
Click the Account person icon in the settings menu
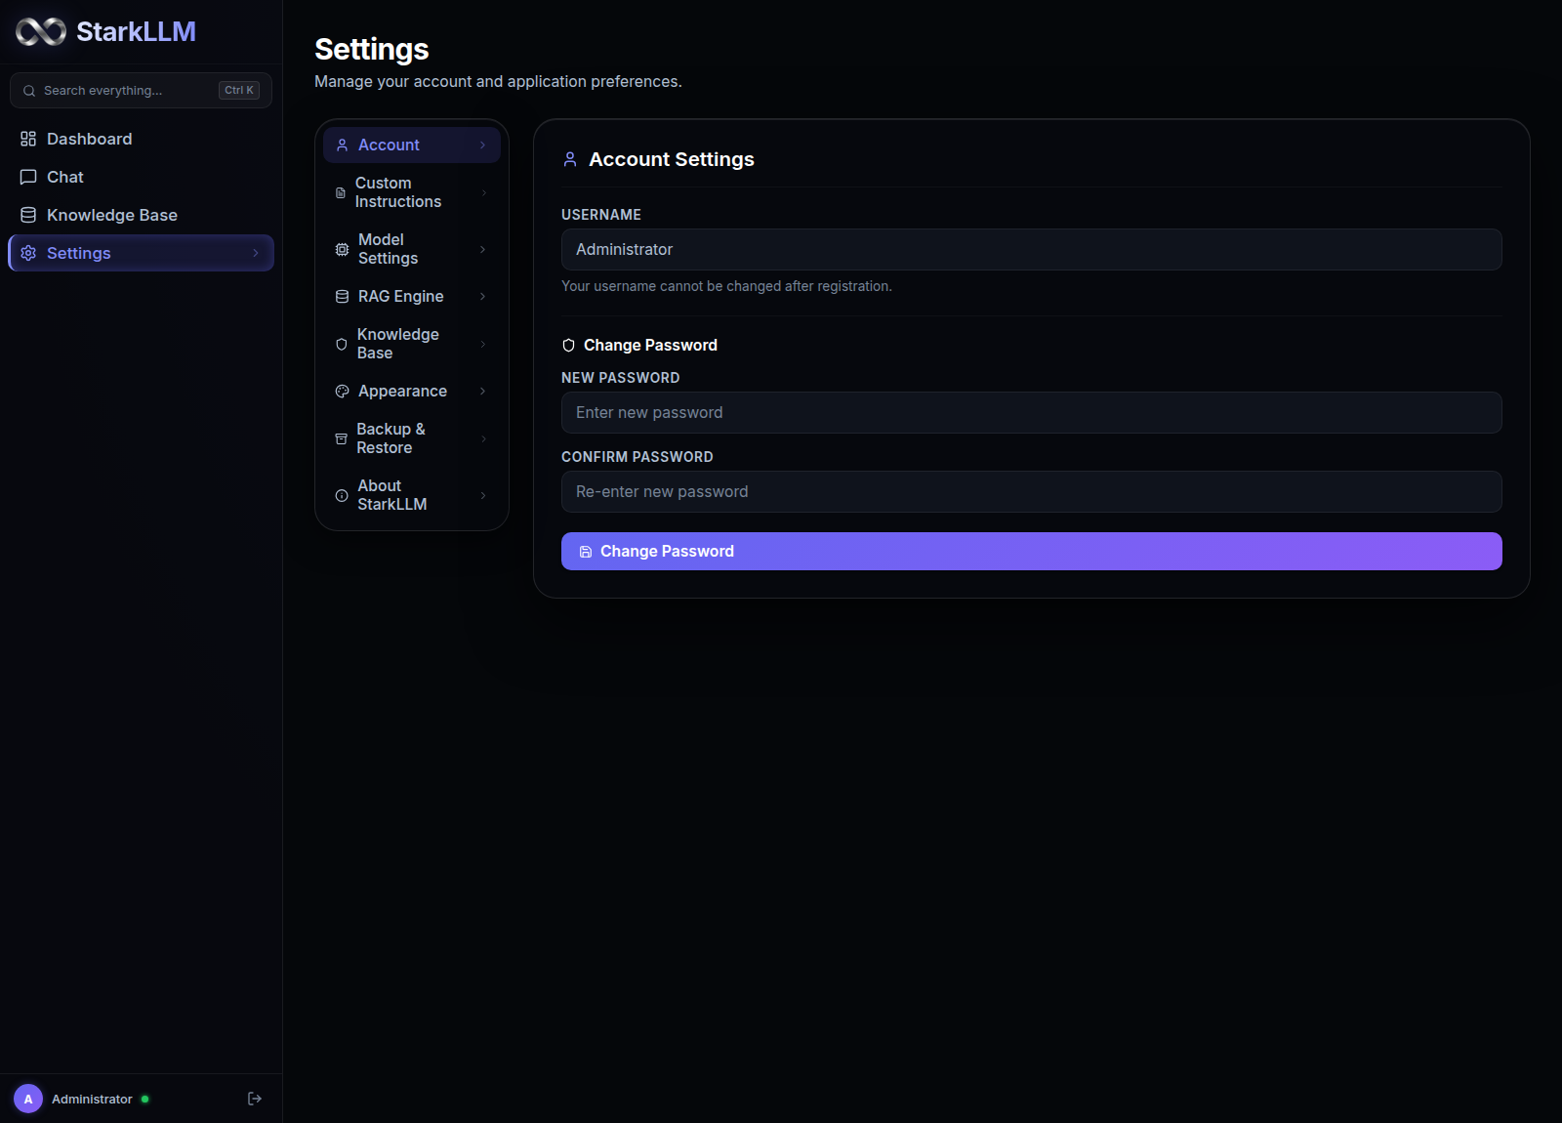point(342,145)
